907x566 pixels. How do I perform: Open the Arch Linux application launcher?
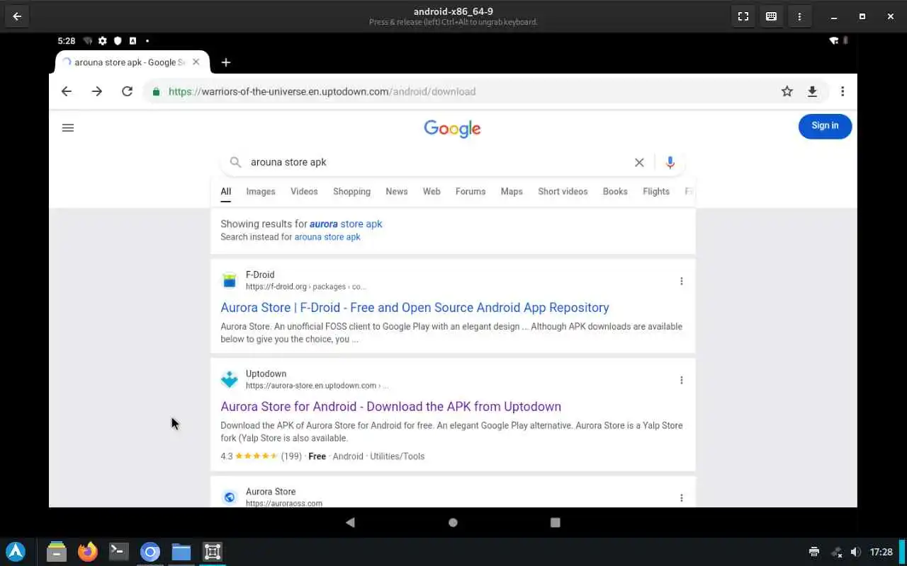click(16, 552)
